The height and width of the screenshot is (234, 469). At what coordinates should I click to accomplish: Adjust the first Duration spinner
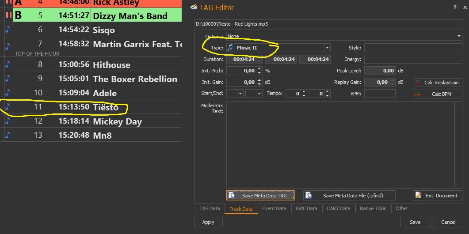click(259, 59)
